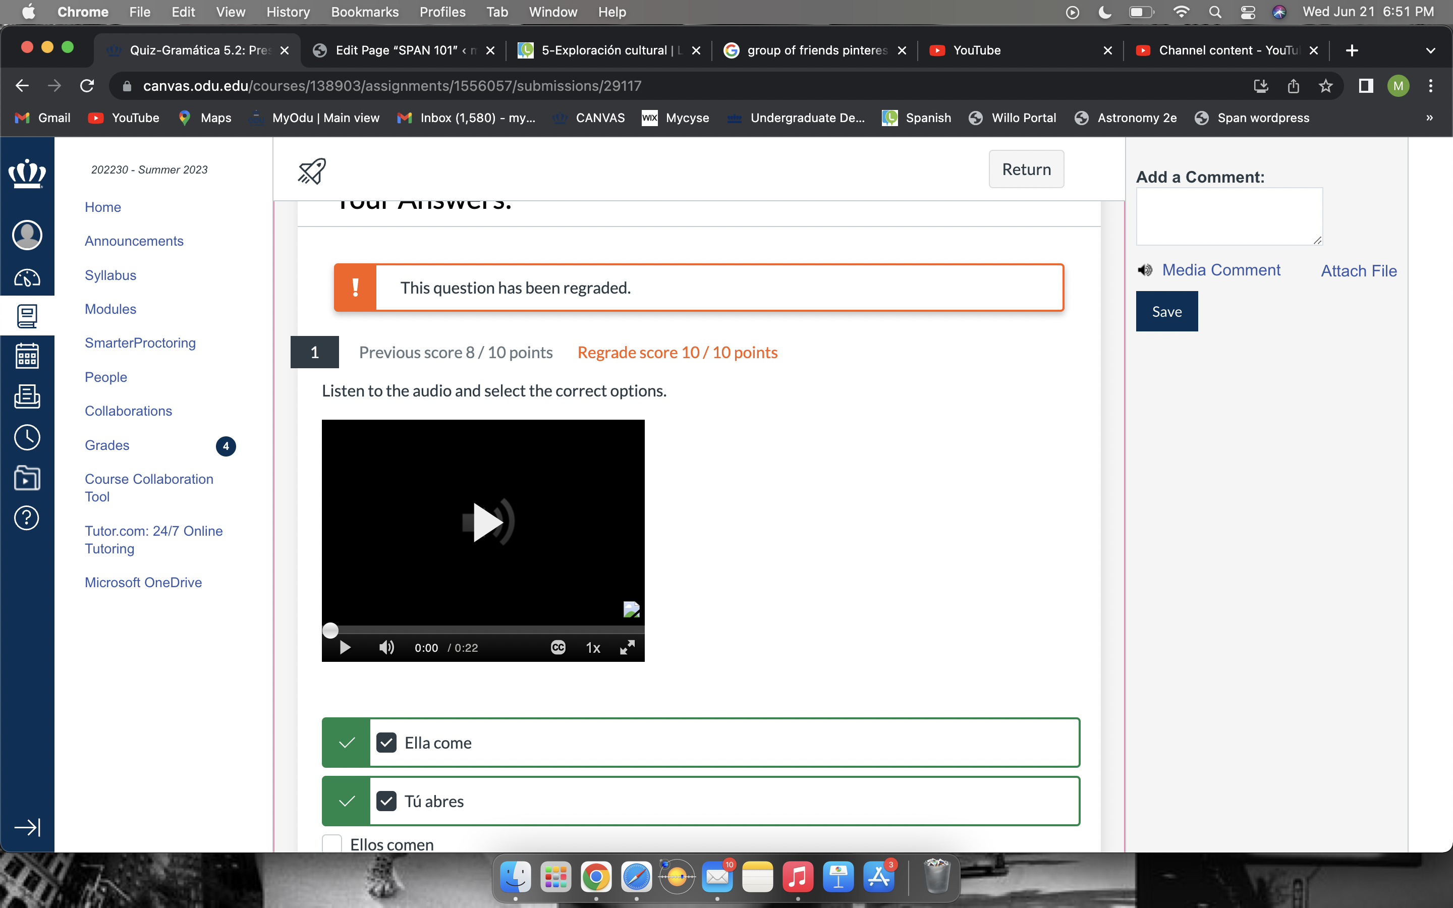Expand the Chrome tab search chevron

(x=1431, y=50)
